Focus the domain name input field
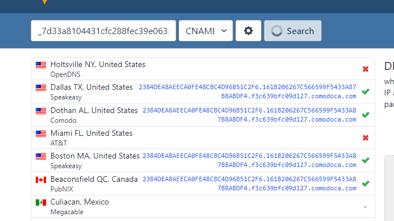This screenshot has width=394, height=221. [x=103, y=31]
